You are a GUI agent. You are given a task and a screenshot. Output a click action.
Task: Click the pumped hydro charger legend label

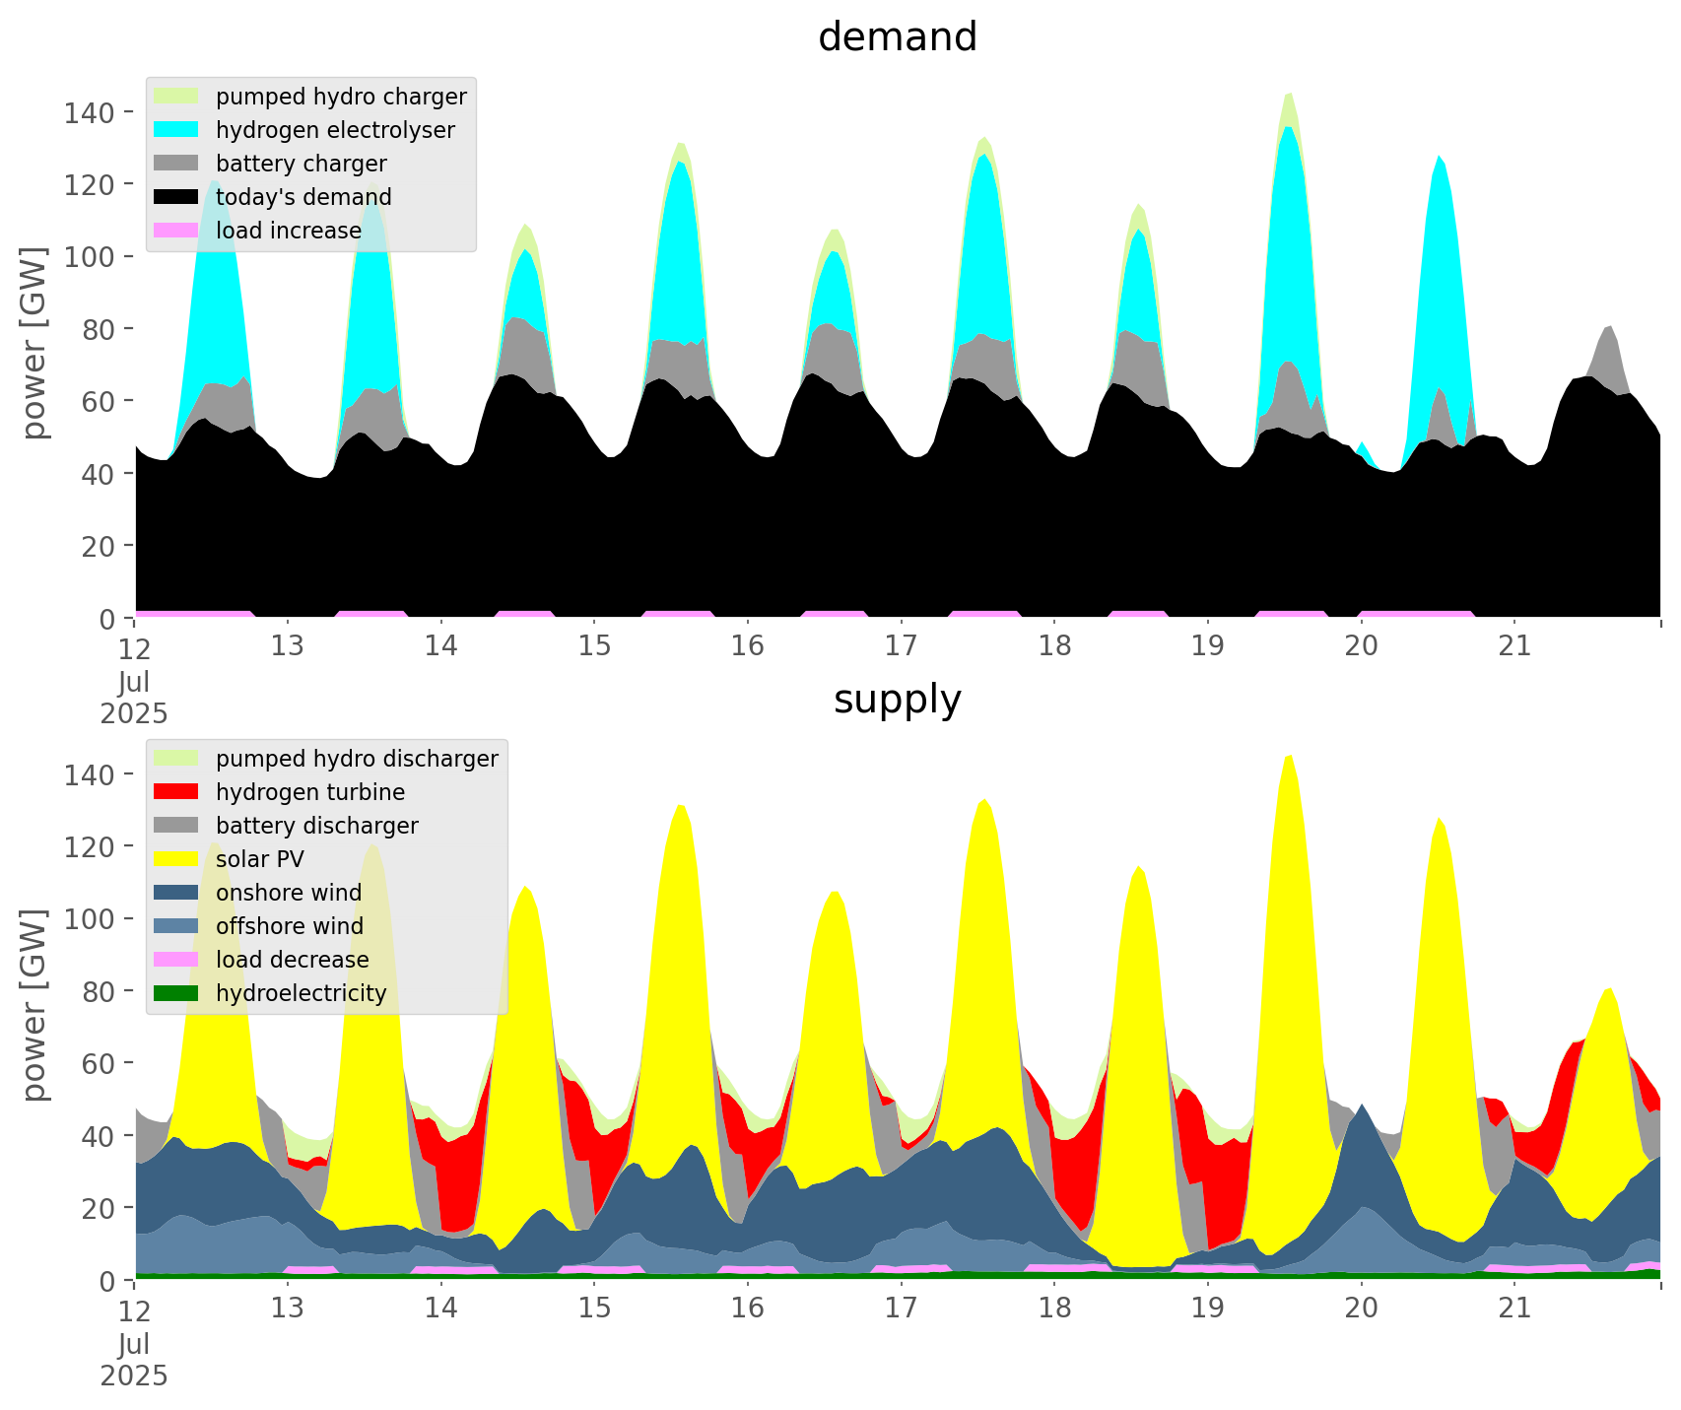point(341,97)
